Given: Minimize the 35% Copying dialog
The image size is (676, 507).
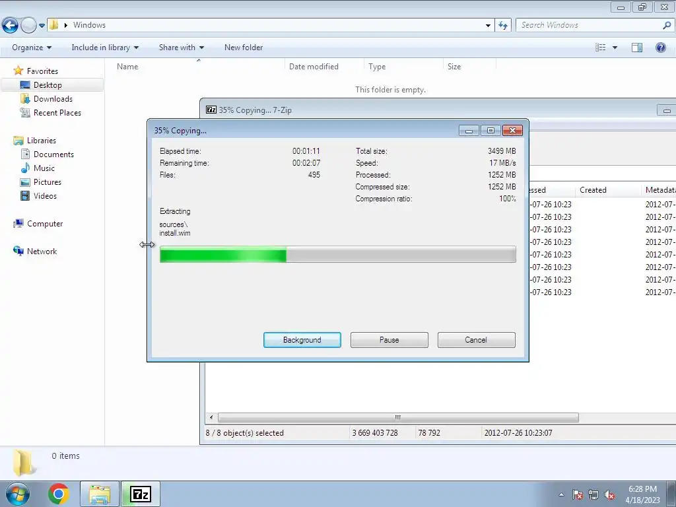Looking at the screenshot, I should click(x=469, y=130).
